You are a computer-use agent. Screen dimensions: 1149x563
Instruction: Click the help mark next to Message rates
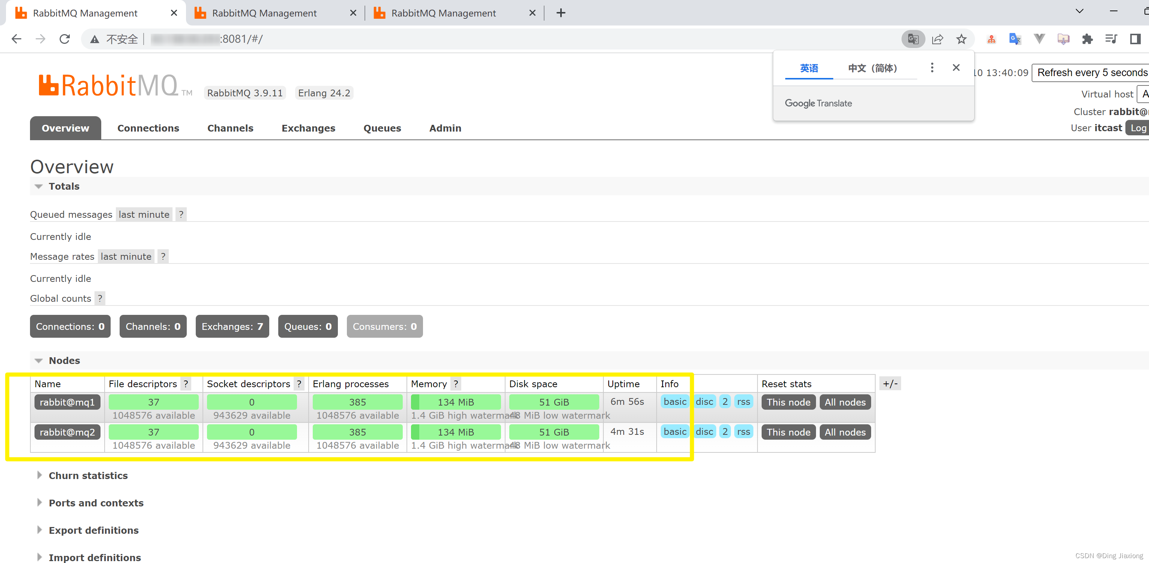pos(163,256)
